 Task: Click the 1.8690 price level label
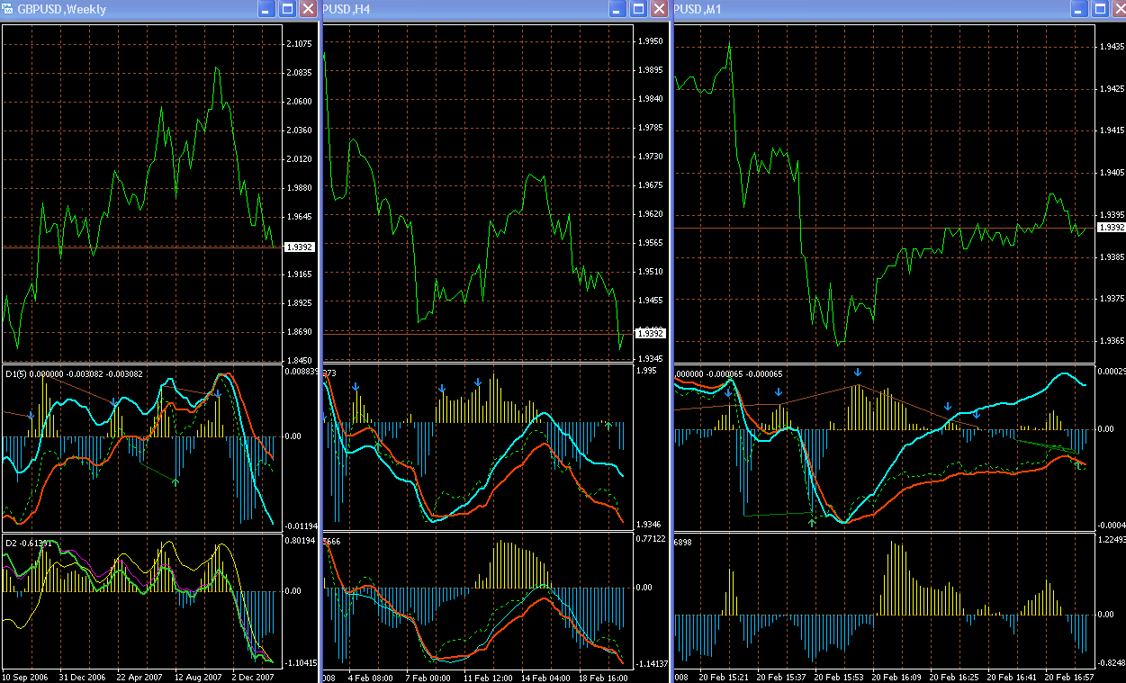(298, 331)
